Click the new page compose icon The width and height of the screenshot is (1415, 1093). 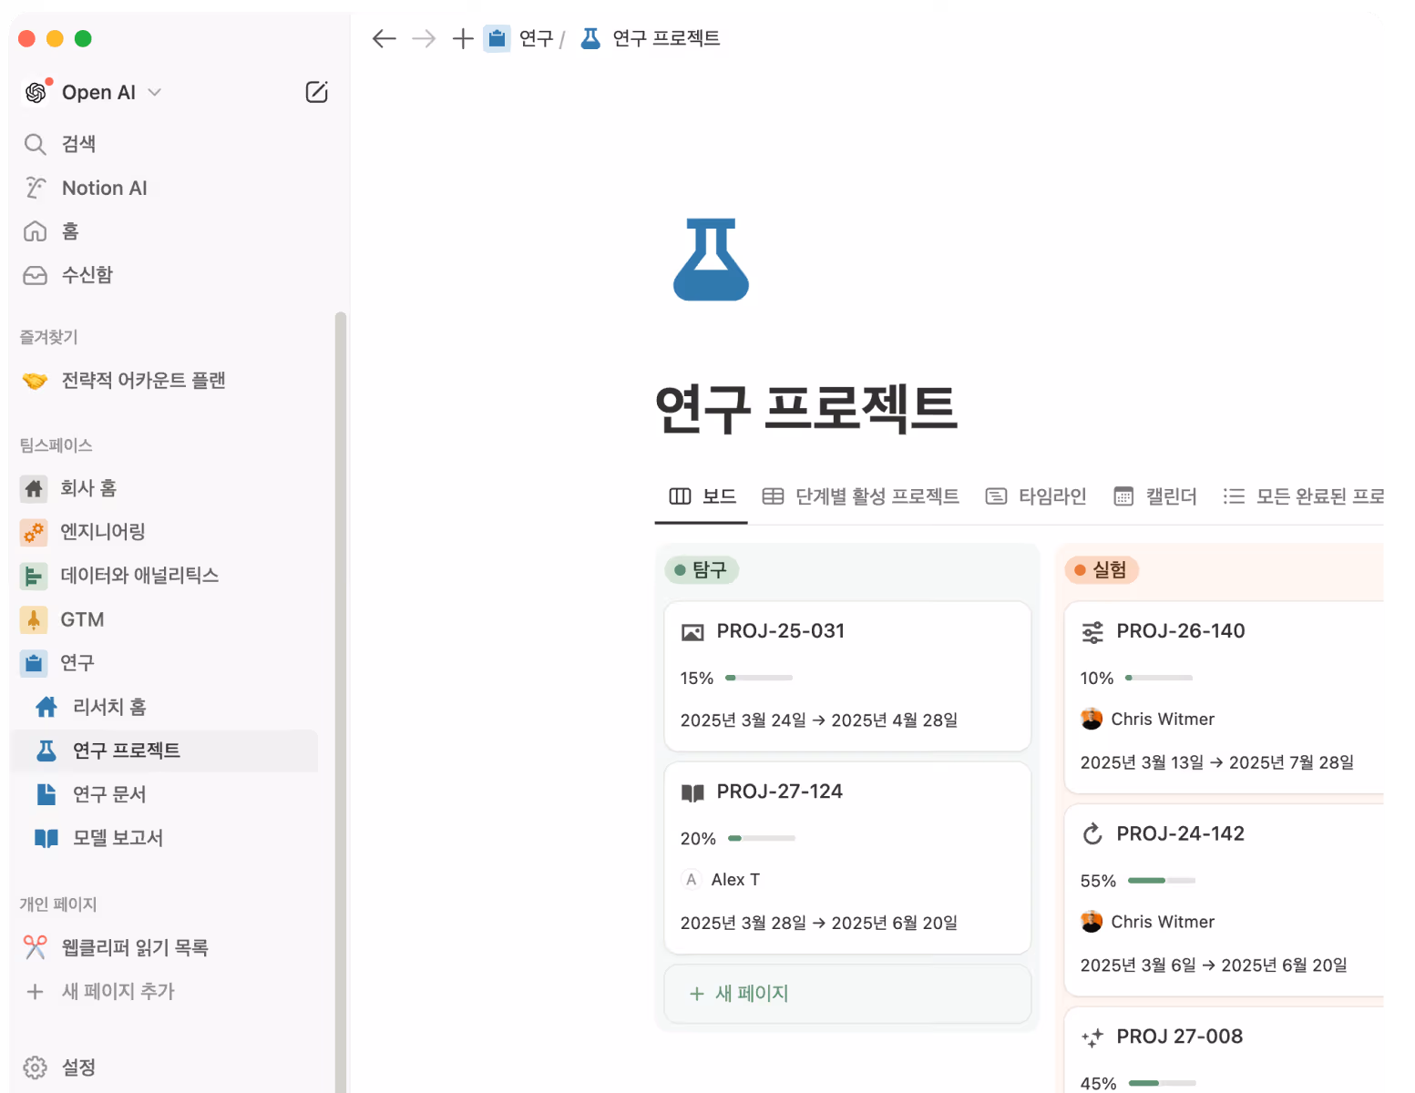click(316, 92)
